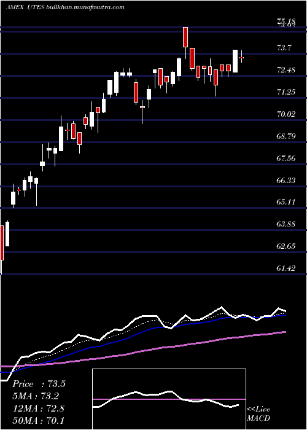Click the '5MA : 73.2' readout
Viewport: 307px width, 430px height.
[36, 396]
